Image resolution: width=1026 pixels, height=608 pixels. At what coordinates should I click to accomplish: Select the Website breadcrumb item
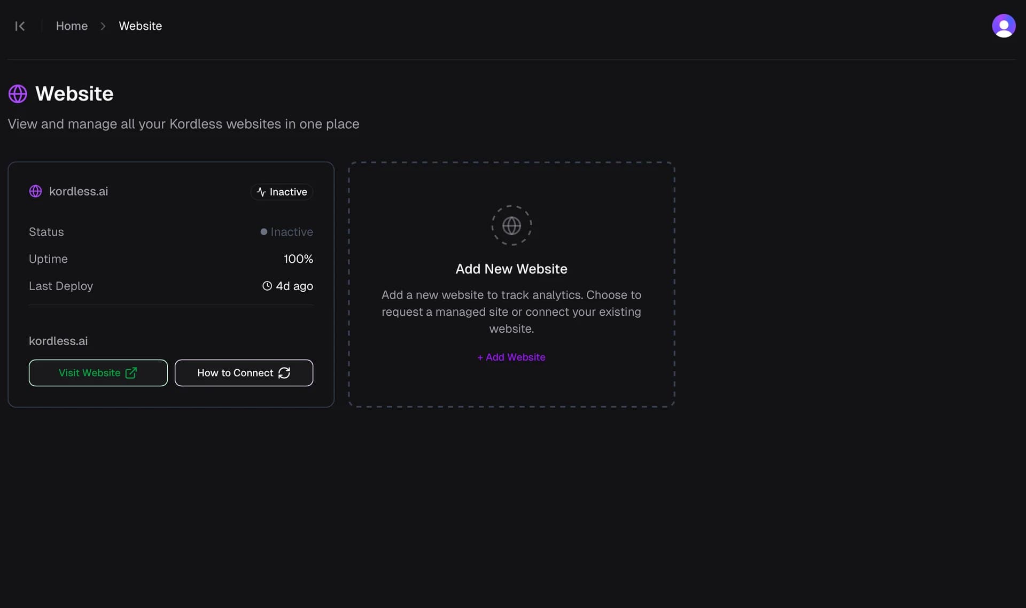point(140,26)
